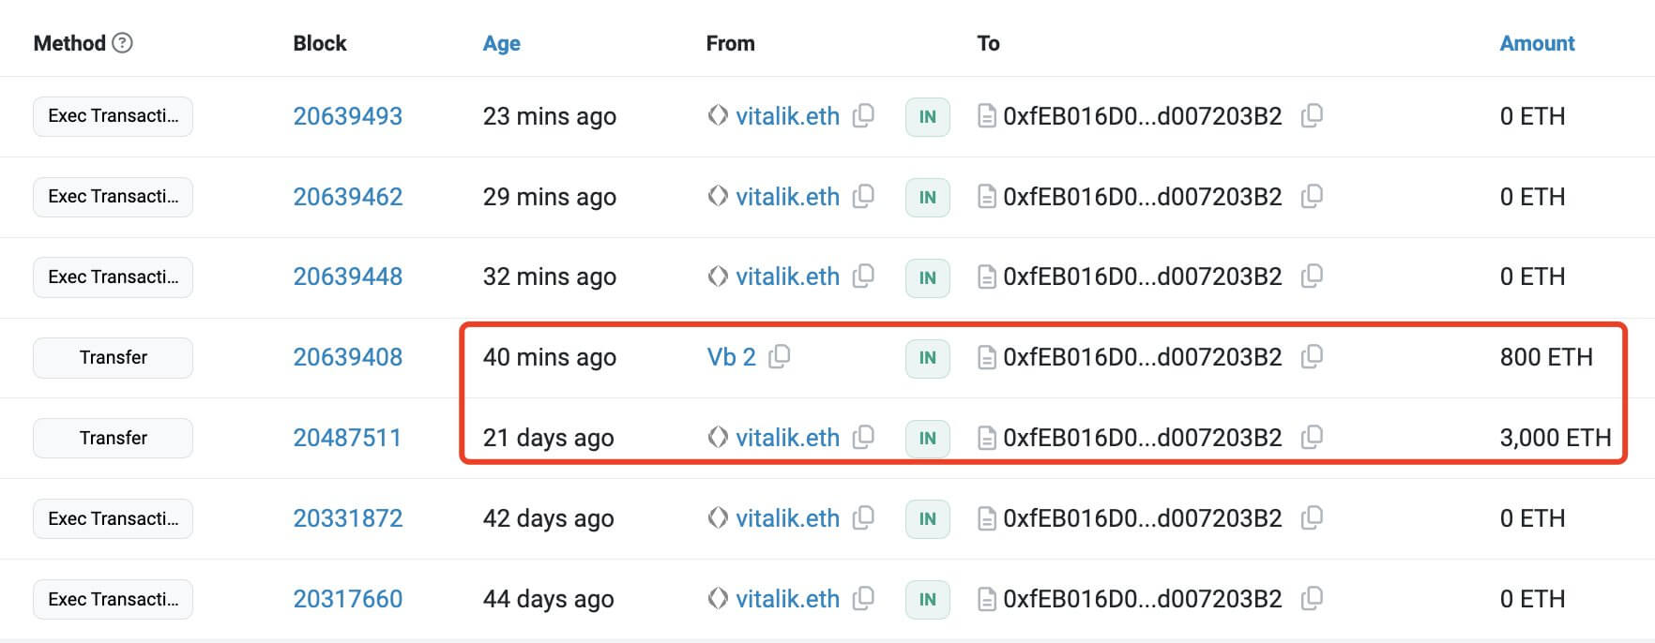This screenshot has height=643, width=1655.
Task: Open block 20317660 link
Action: coord(347,599)
